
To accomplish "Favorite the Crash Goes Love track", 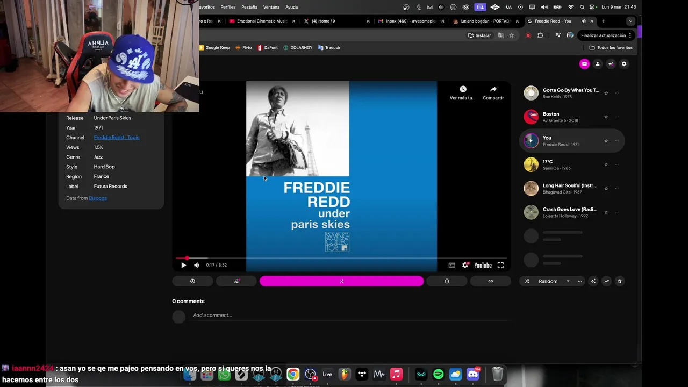I will (x=606, y=212).
